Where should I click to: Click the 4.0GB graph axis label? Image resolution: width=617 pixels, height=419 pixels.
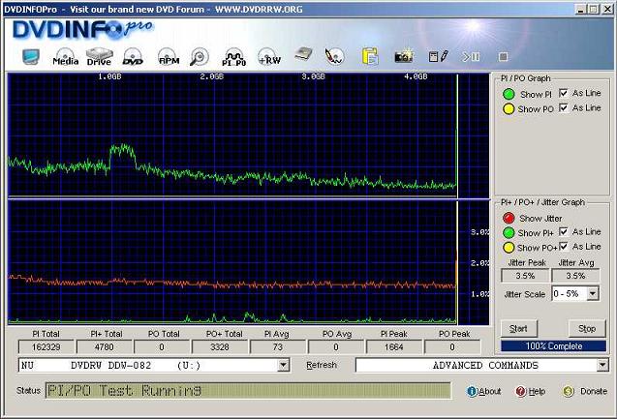[x=416, y=76]
